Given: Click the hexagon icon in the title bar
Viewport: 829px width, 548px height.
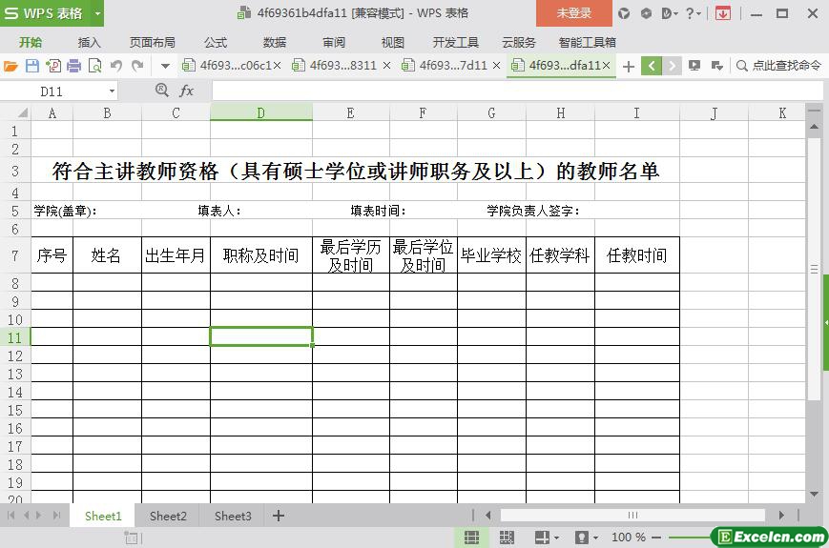Looking at the screenshot, I should coord(646,13).
